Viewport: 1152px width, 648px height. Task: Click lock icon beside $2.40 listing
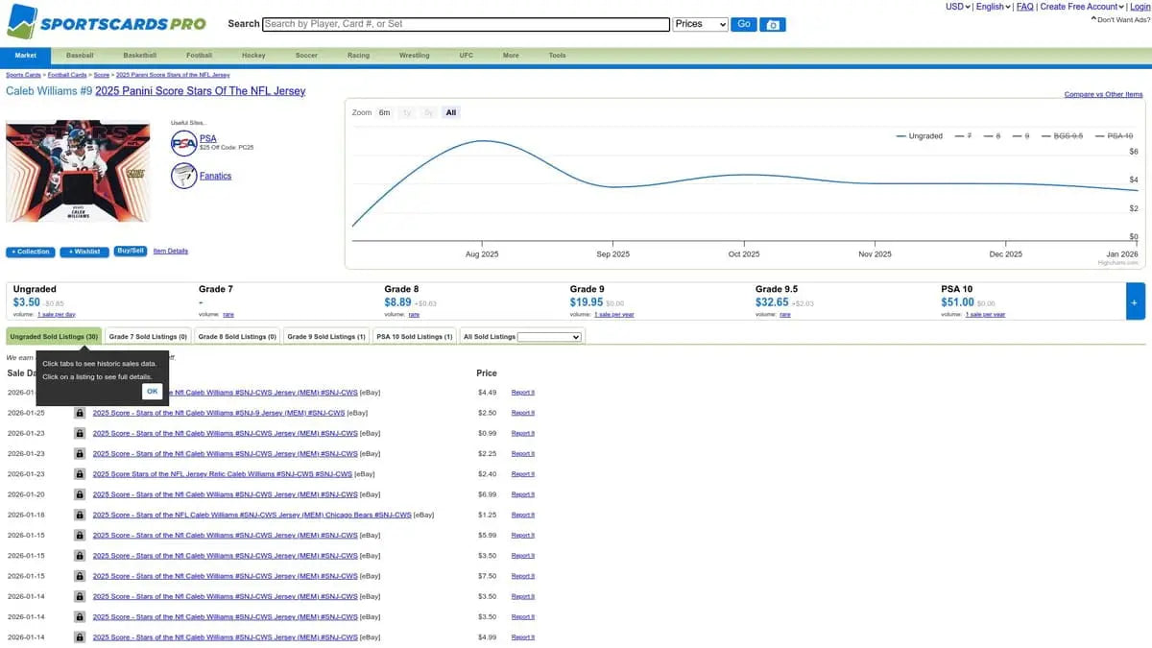point(80,474)
